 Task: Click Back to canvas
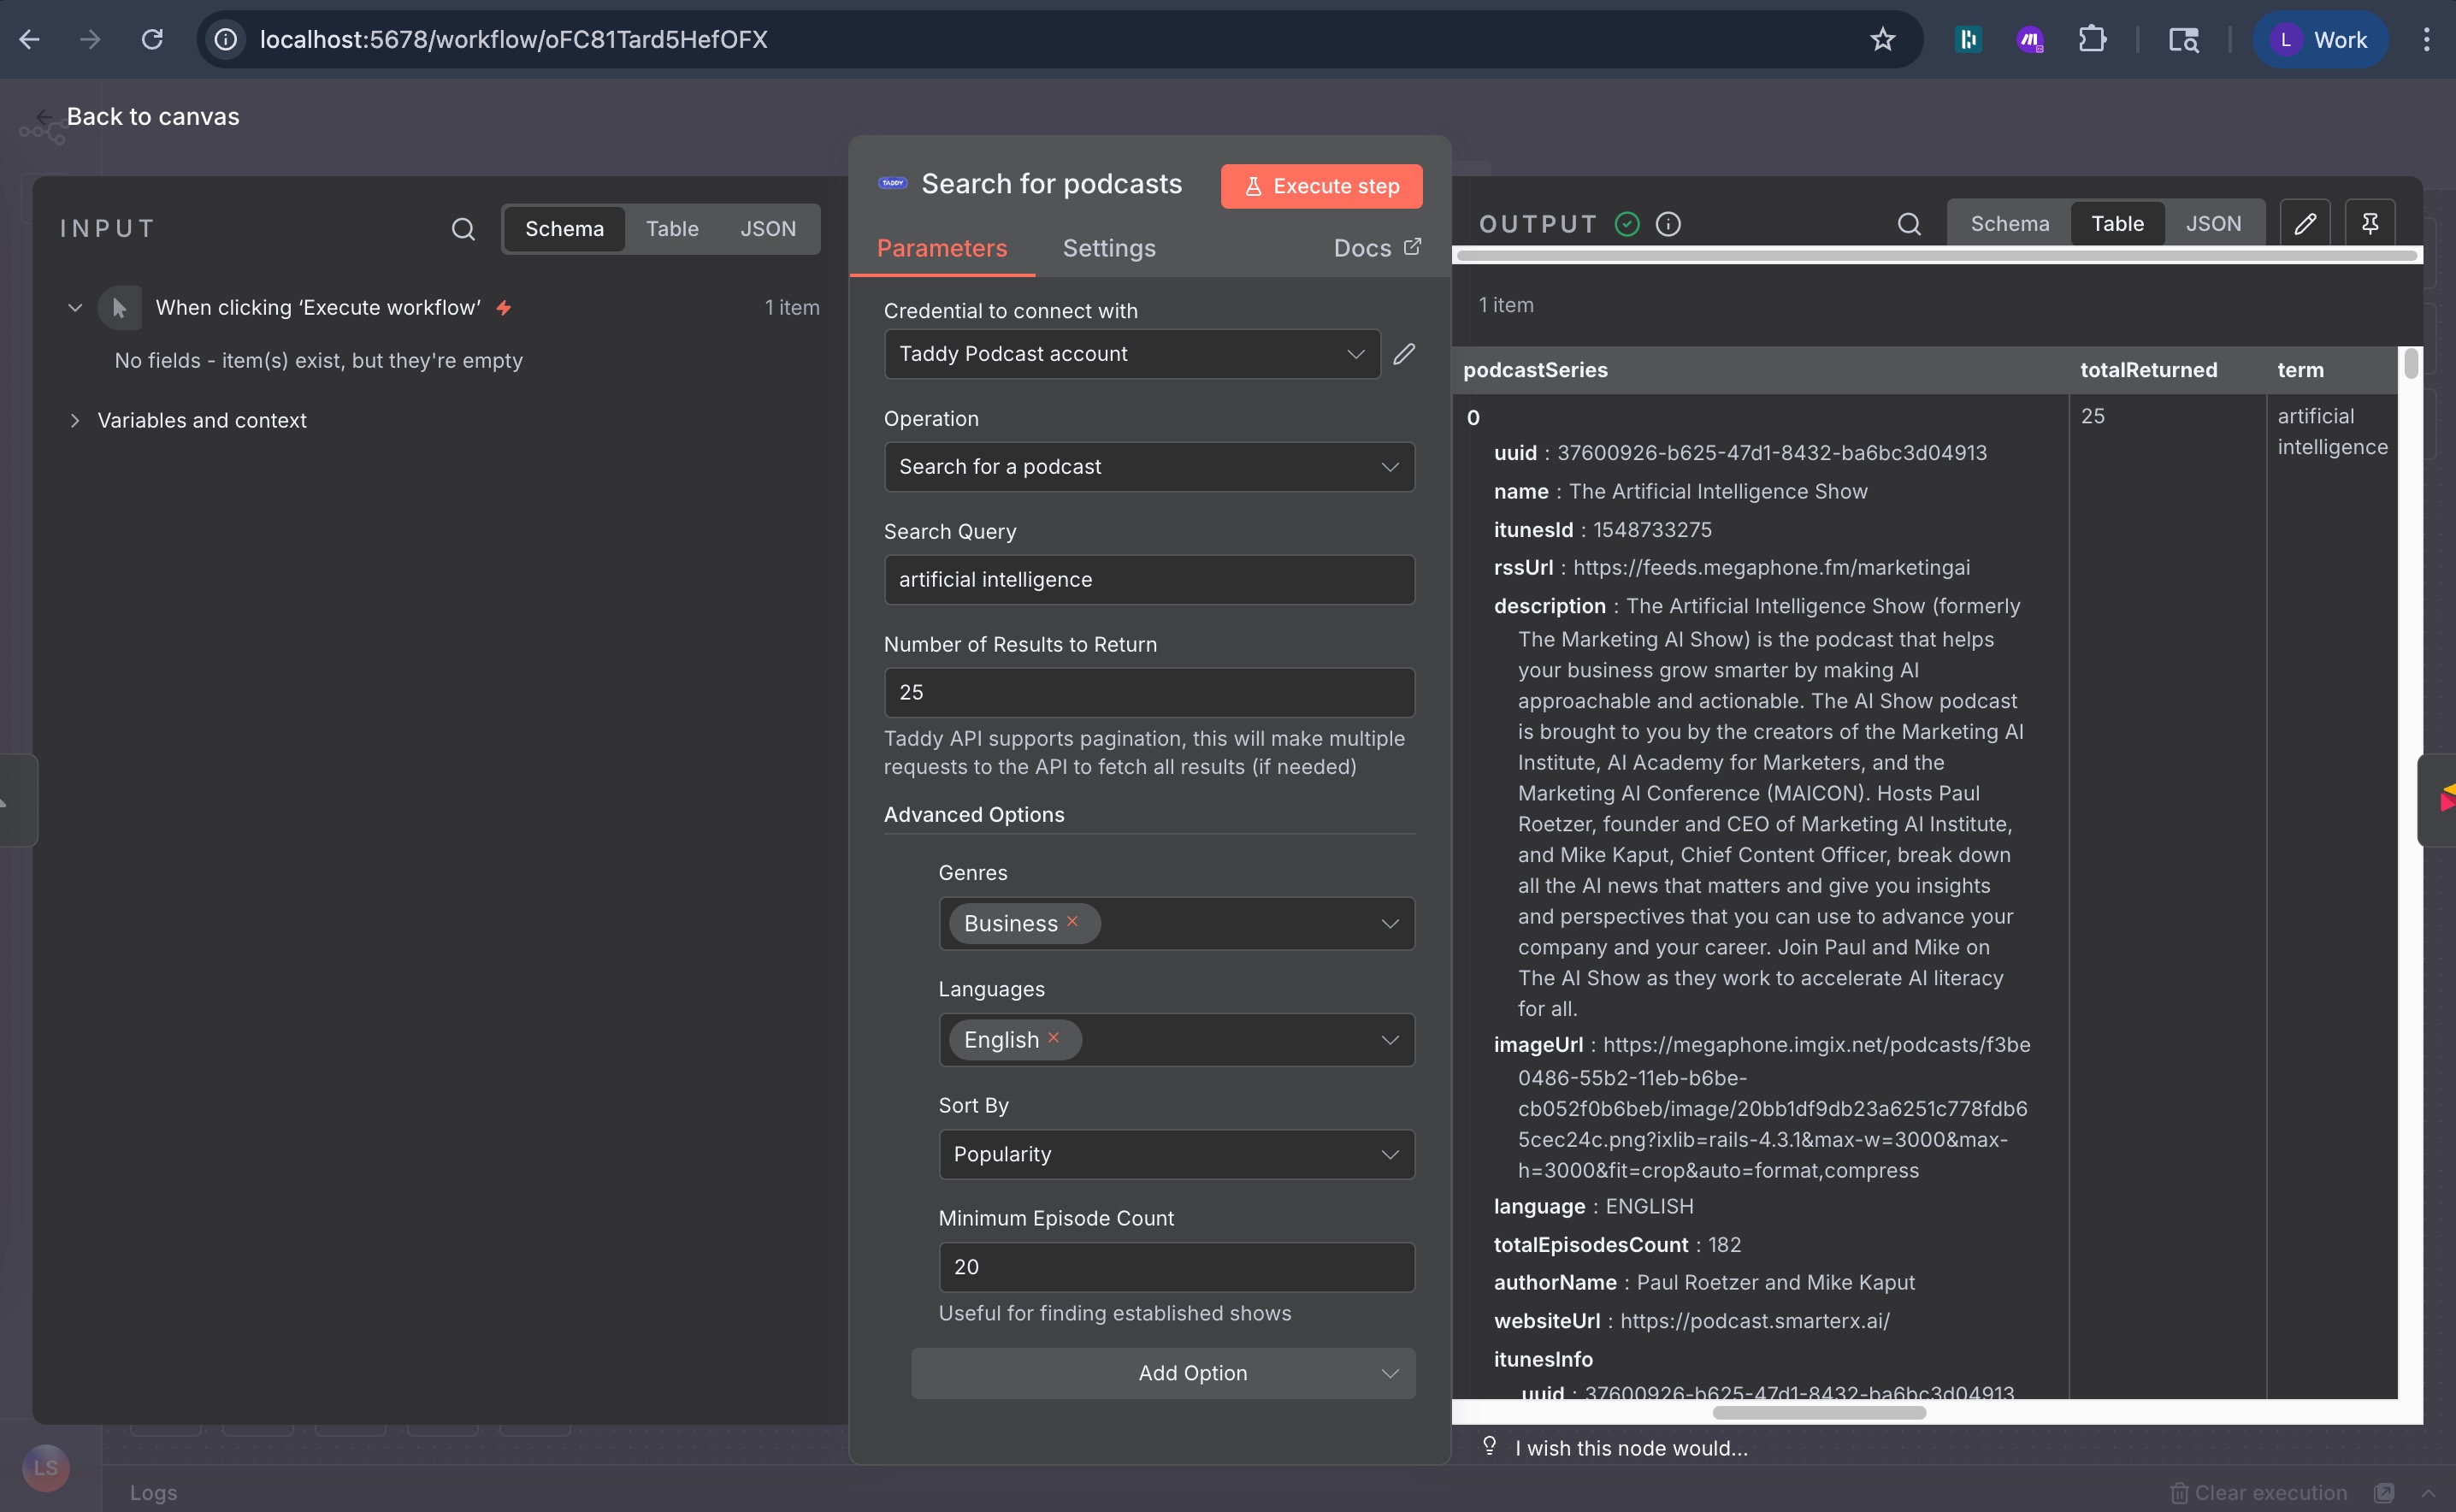[x=153, y=116]
